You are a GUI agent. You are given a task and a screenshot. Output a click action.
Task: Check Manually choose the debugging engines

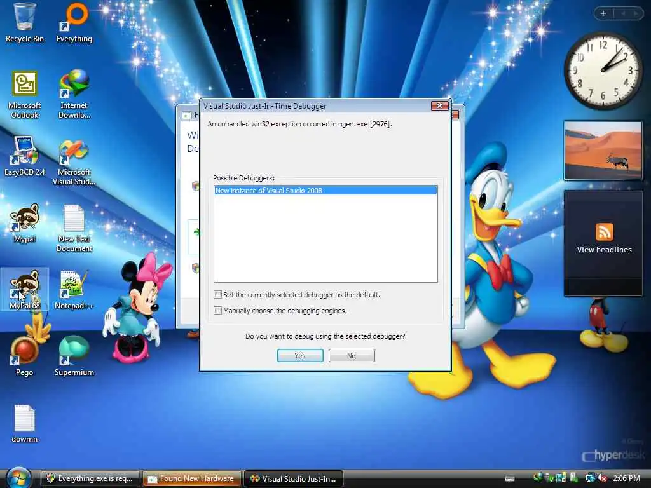click(217, 310)
